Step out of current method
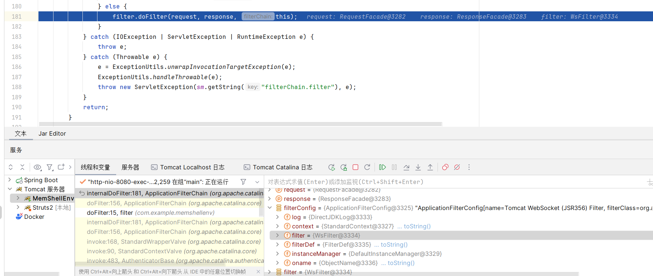The image size is (653, 276). click(430, 167)
